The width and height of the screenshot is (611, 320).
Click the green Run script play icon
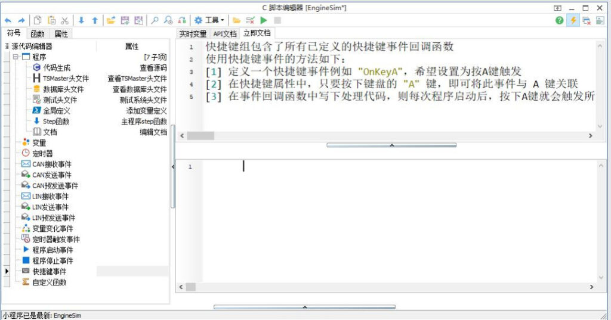pos(264,20)
